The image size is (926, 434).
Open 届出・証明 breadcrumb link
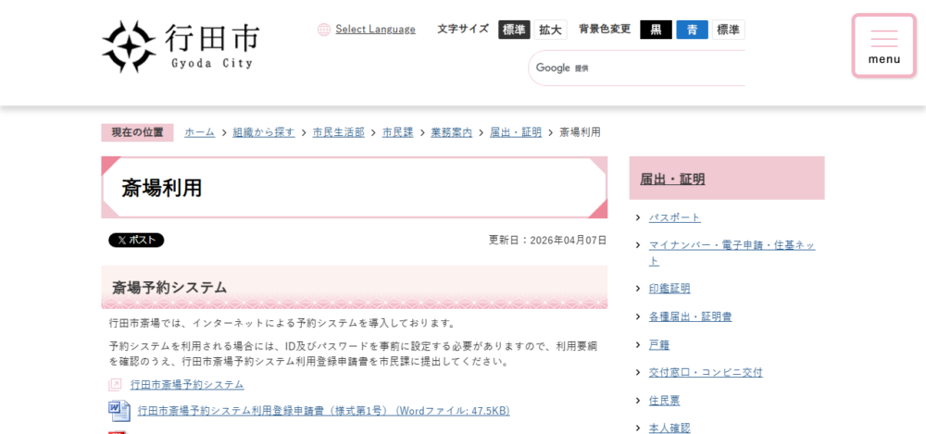tap(516, 132)
